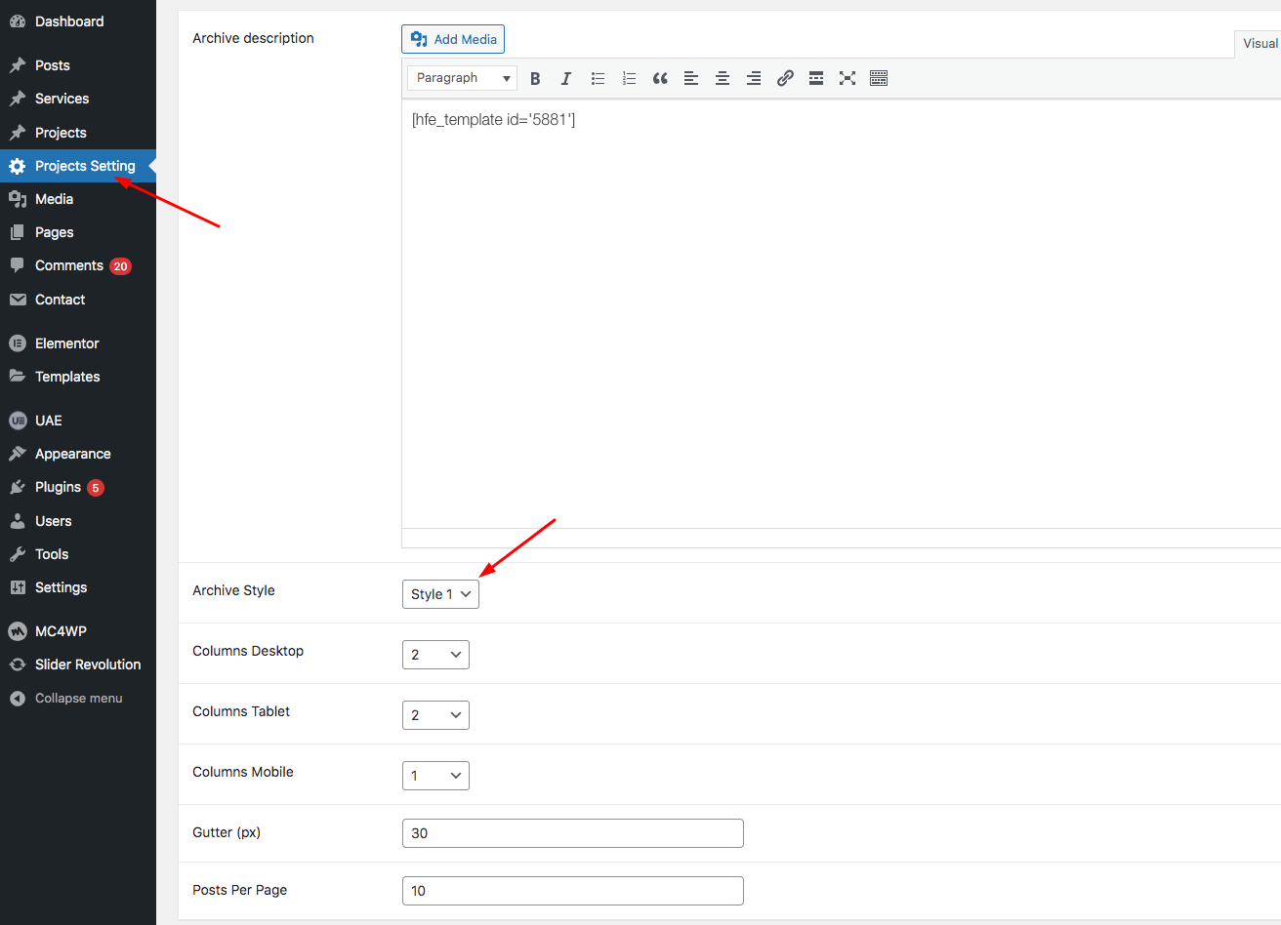Click the Tools wrench icon
Image resolution: width=1281 pixels, height=925 pixels.
point(18,554)
